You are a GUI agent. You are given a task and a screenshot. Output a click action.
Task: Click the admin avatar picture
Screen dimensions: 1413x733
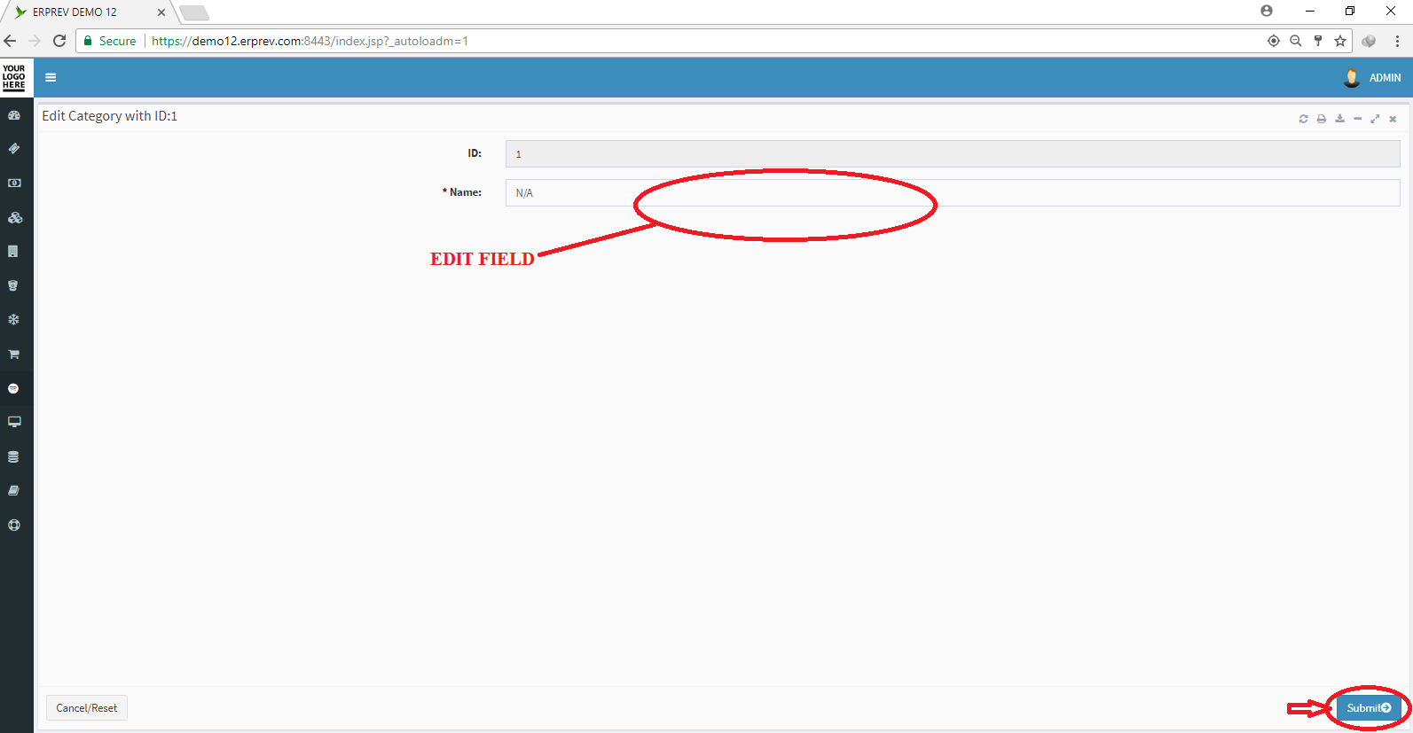pos(1352,78)
